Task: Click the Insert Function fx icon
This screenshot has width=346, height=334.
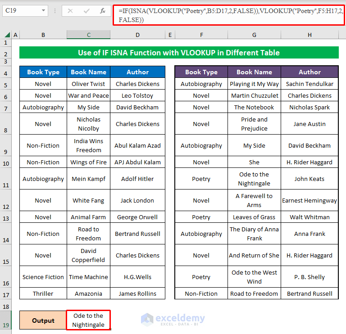Action: coord(102,11)
